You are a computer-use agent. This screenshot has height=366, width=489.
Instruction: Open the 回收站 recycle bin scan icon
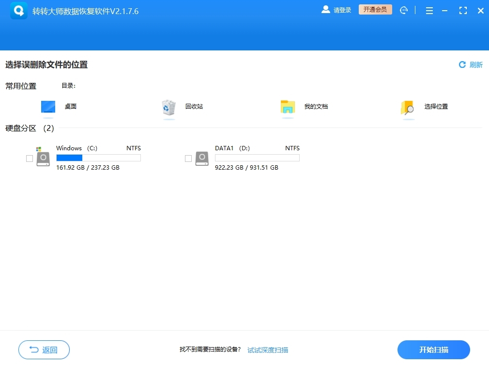pos(168,108)
